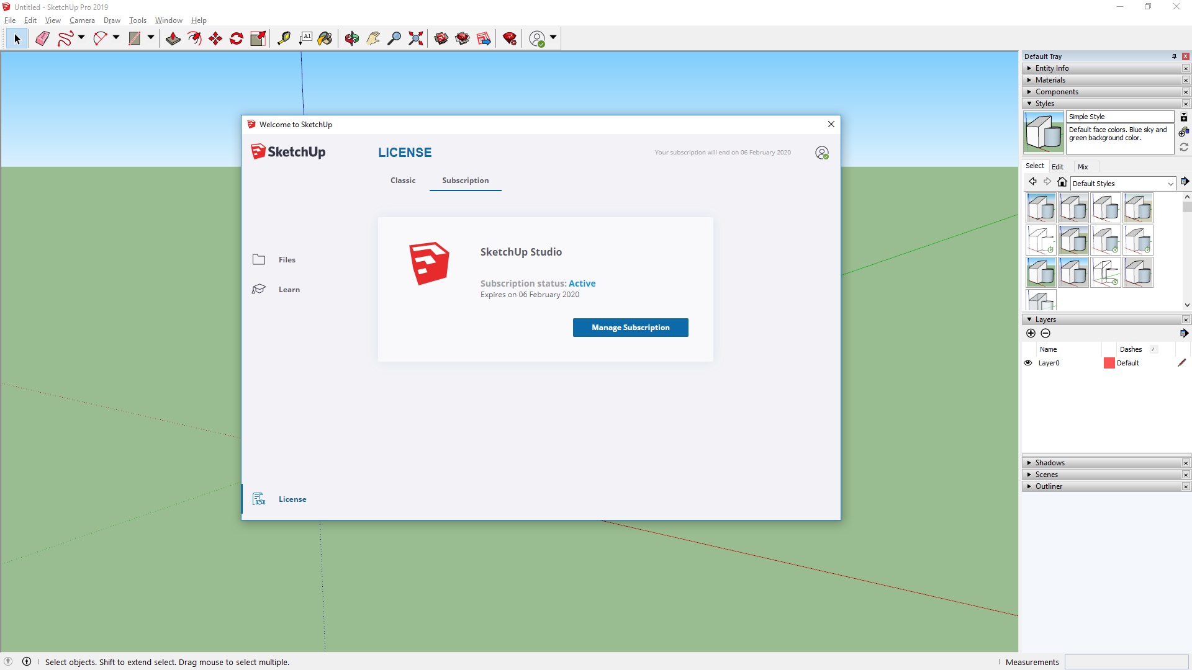Image resolution: width=1192 pixels, height=670 pixels.
Task: Click the Create new style icon
Action: [x=1185, y=132]
